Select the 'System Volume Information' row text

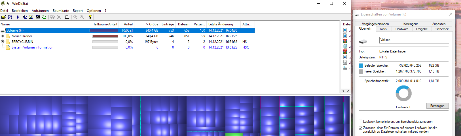tap(32, 47)
